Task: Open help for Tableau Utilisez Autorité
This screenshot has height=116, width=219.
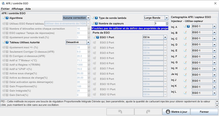Action: pyautogui.click(x=7, y=42)
